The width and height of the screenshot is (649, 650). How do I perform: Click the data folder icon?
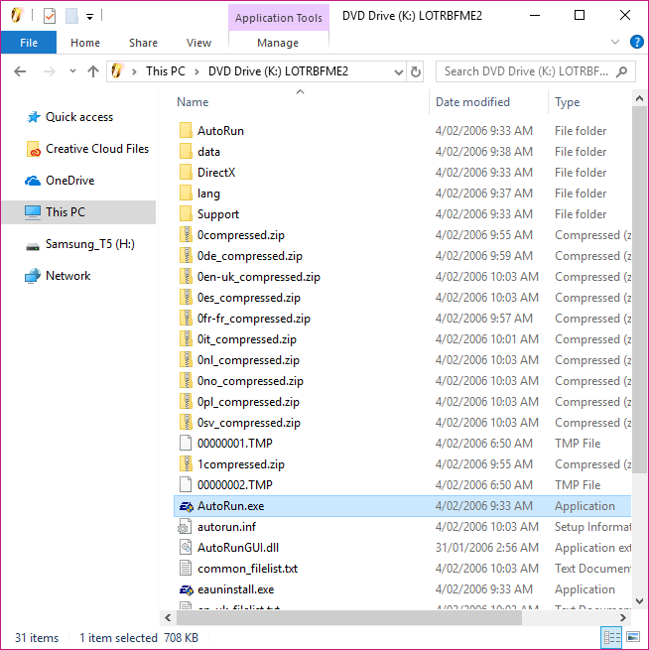[x=186, y=151]
